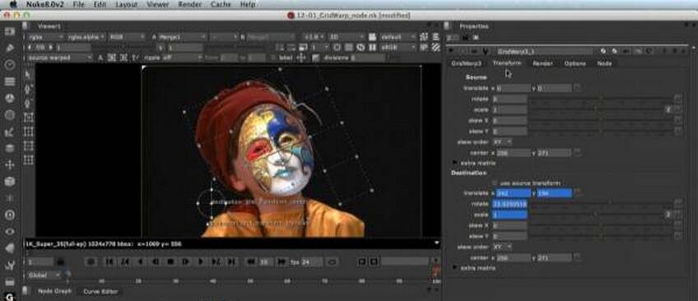Go to last frame button
This screenshot has height=301, width=698.
231,262
